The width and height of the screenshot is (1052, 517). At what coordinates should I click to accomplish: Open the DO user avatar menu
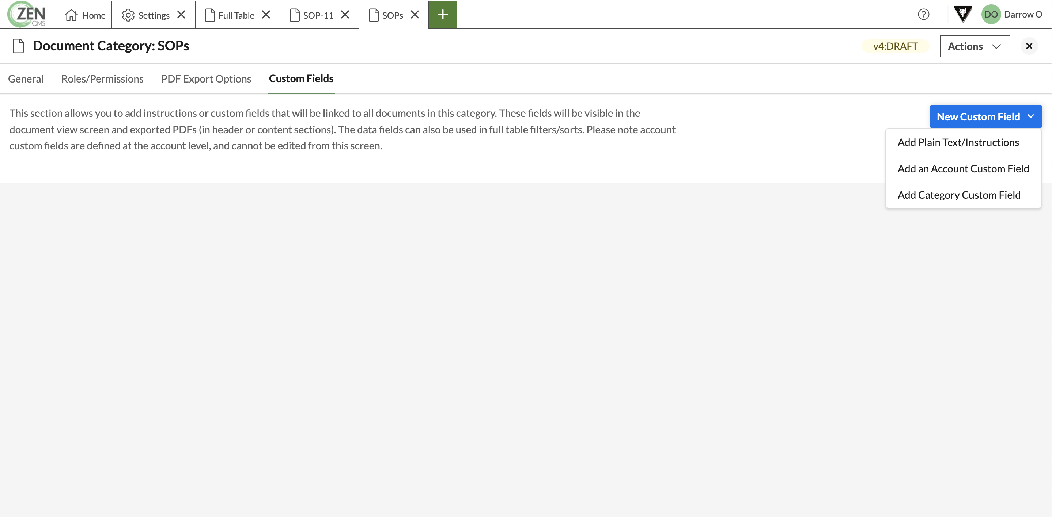click(x=991, y=14)
